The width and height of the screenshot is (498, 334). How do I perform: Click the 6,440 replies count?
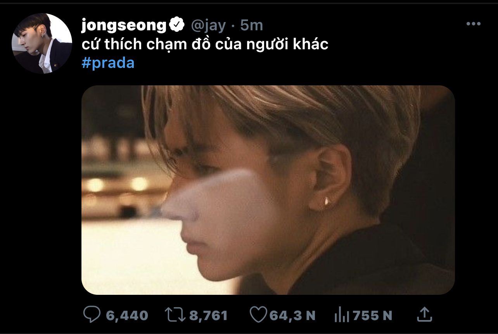click(127, 315)
